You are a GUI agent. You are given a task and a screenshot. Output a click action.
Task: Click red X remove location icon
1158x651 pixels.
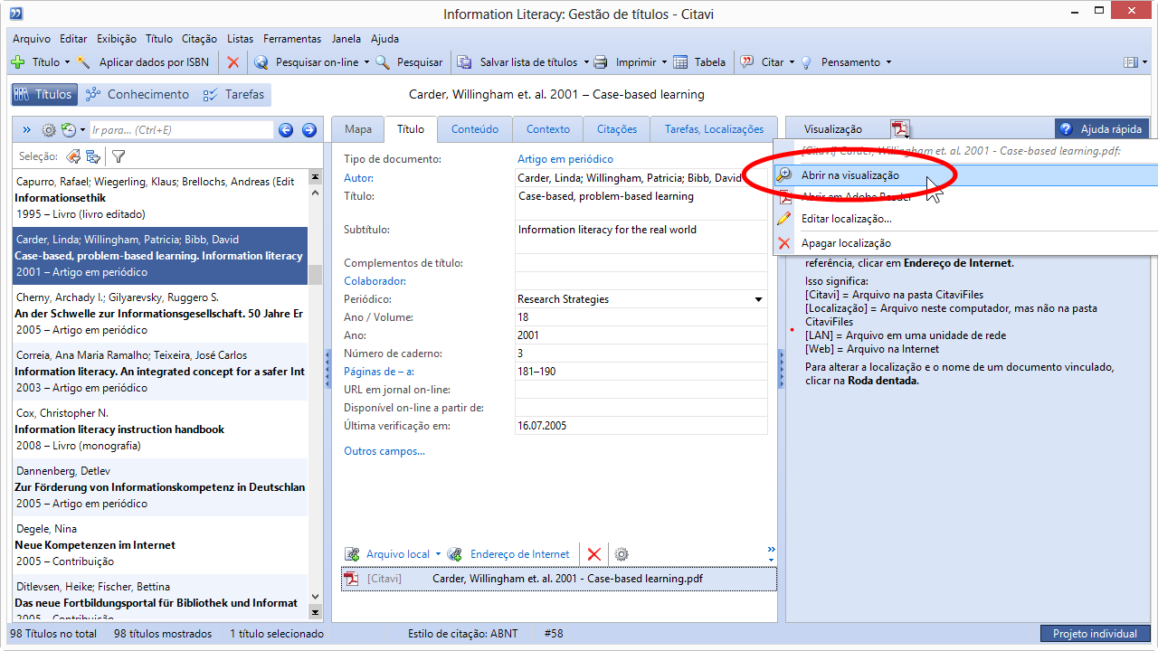594,554
